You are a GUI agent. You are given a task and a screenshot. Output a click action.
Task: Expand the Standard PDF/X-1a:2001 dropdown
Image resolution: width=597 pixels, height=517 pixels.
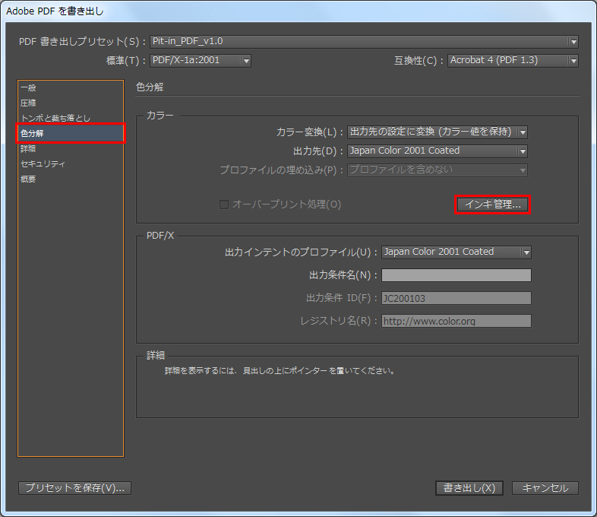(200, 61)
